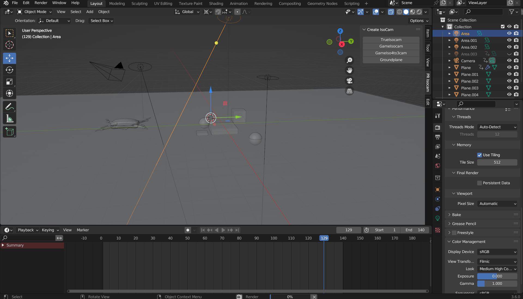
Task: Select the Rotate tool in toolbar
Action: point(10,70)
